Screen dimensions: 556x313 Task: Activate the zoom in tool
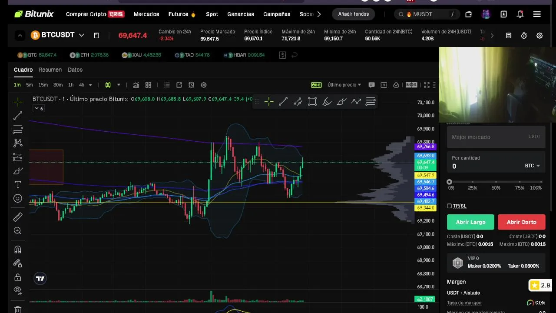(18, 231)
